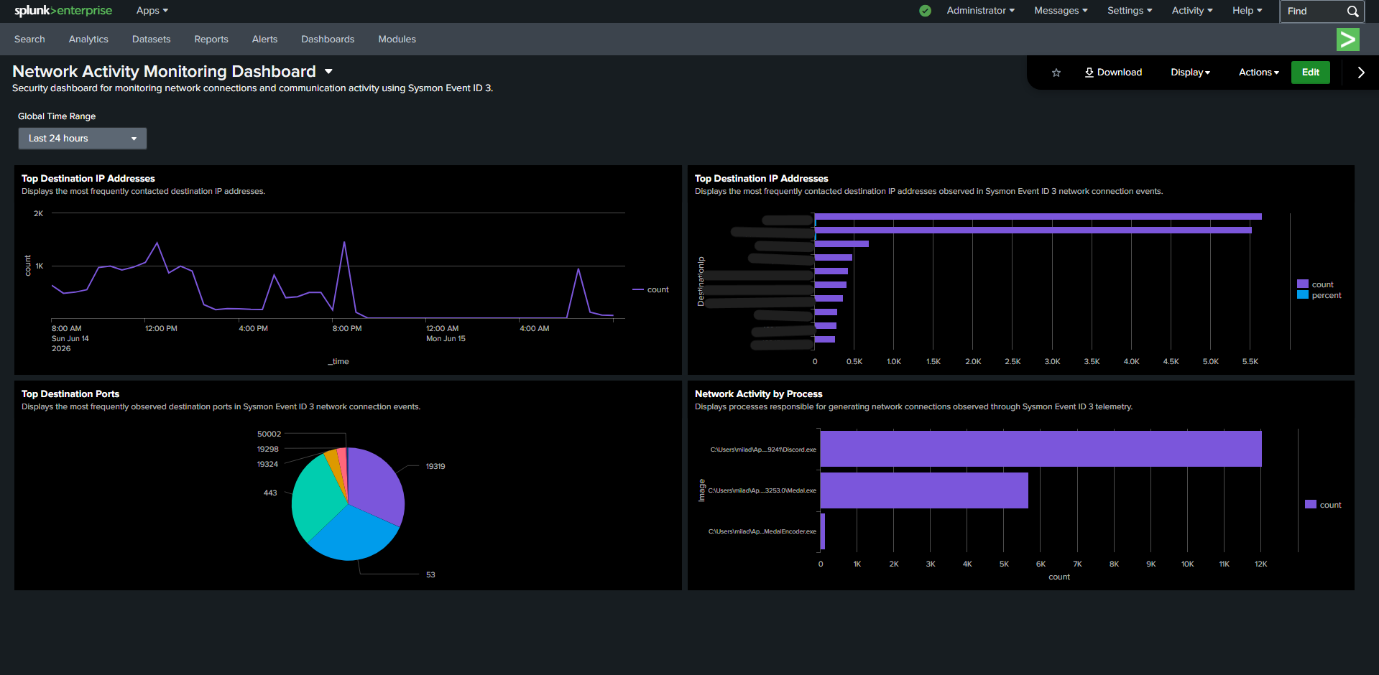Click the Discord.exe bar in process chart
This screenshot has width=1379, height=675.
tap(1041, 449)
